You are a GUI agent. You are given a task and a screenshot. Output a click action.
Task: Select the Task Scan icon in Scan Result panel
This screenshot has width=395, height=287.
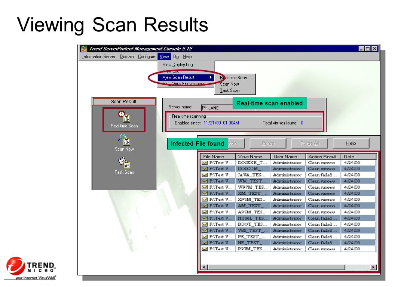124,166
